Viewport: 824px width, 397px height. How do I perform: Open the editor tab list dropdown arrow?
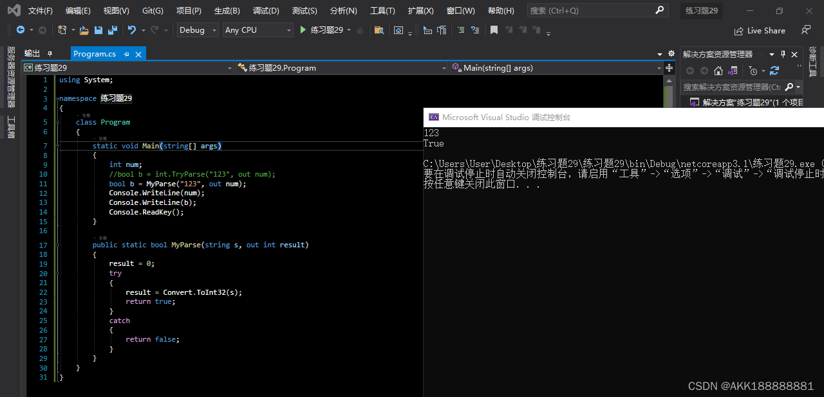tap(660, 54)
